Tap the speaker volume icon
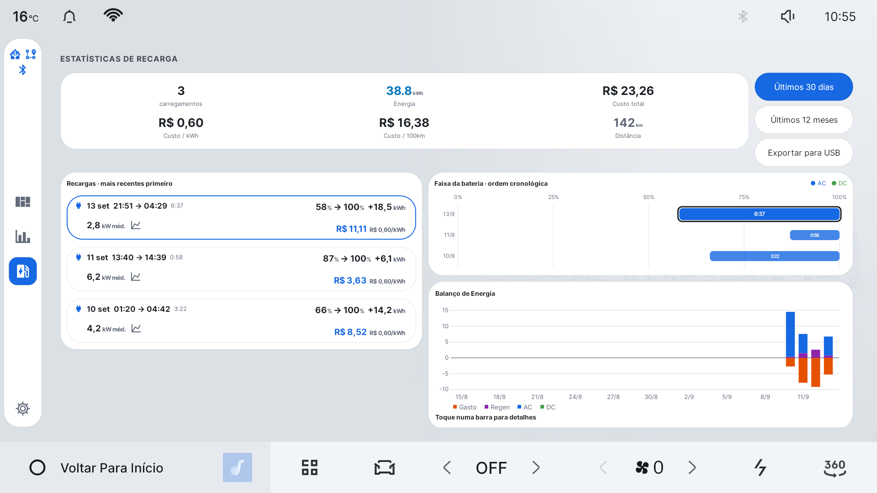Viewport: 877px width, 493px height. (787, 17)
